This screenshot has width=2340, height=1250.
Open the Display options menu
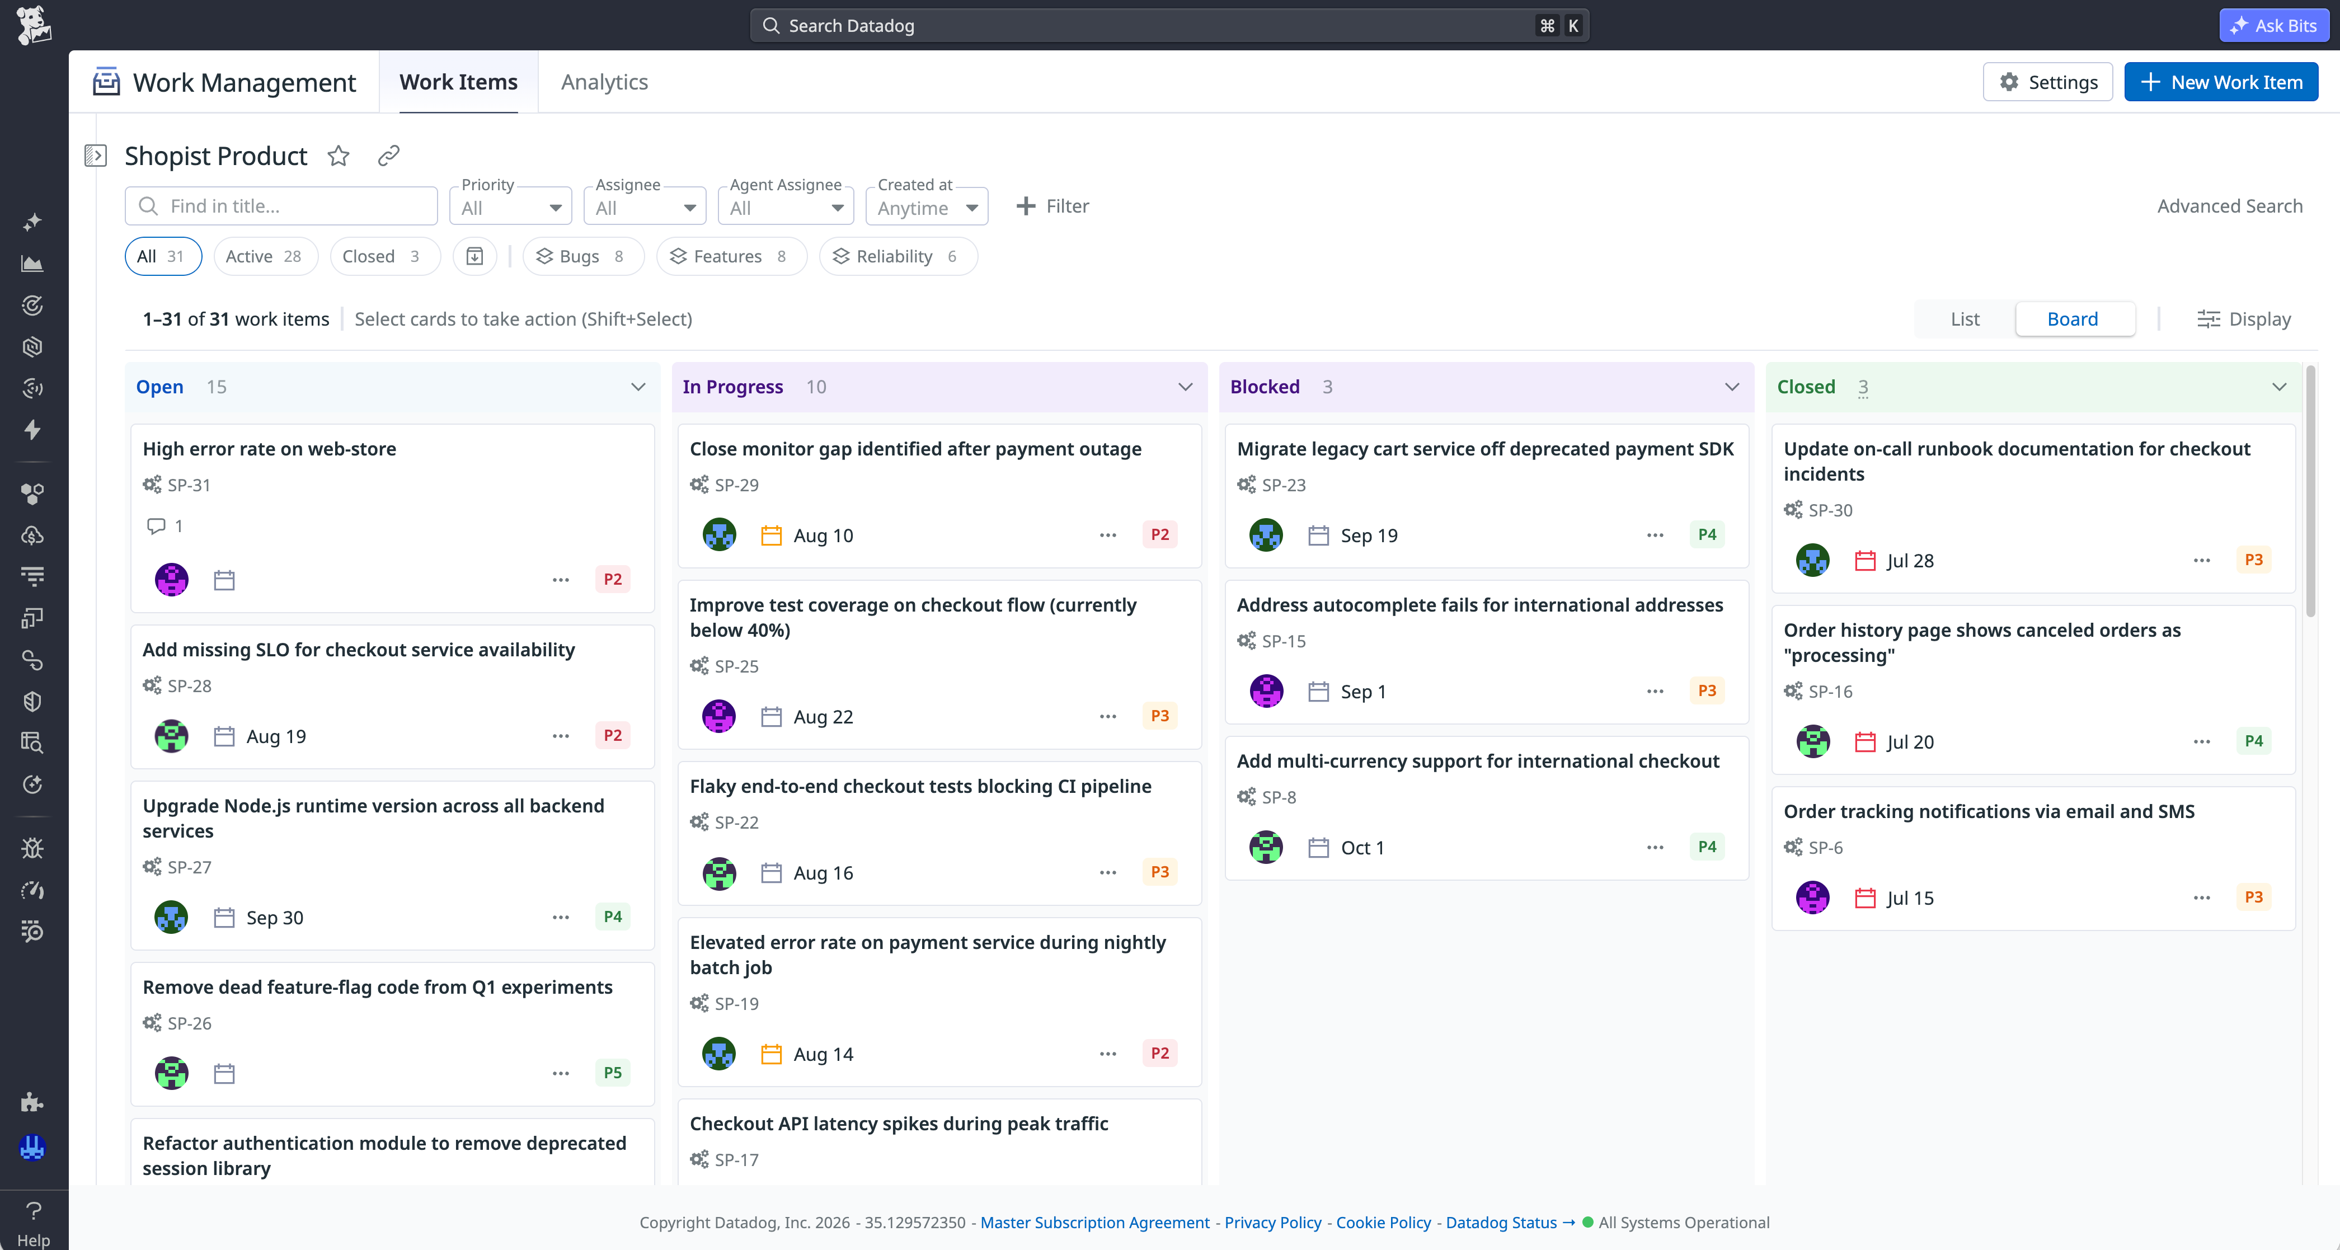click(2244, 319)
